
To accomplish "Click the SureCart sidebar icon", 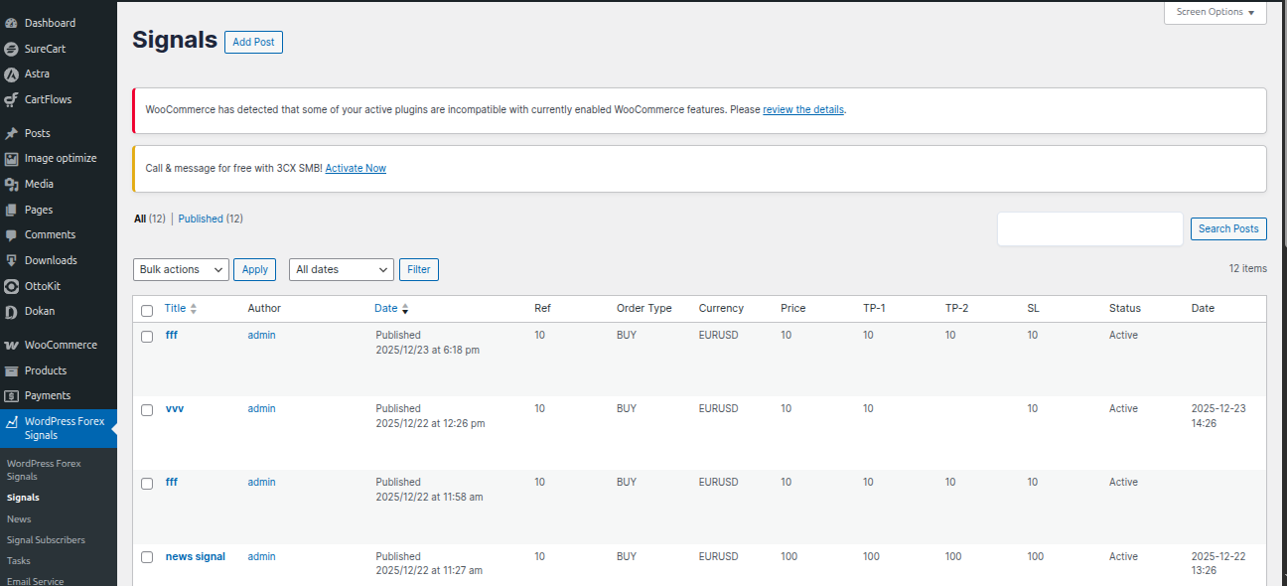I will (11, 49).
